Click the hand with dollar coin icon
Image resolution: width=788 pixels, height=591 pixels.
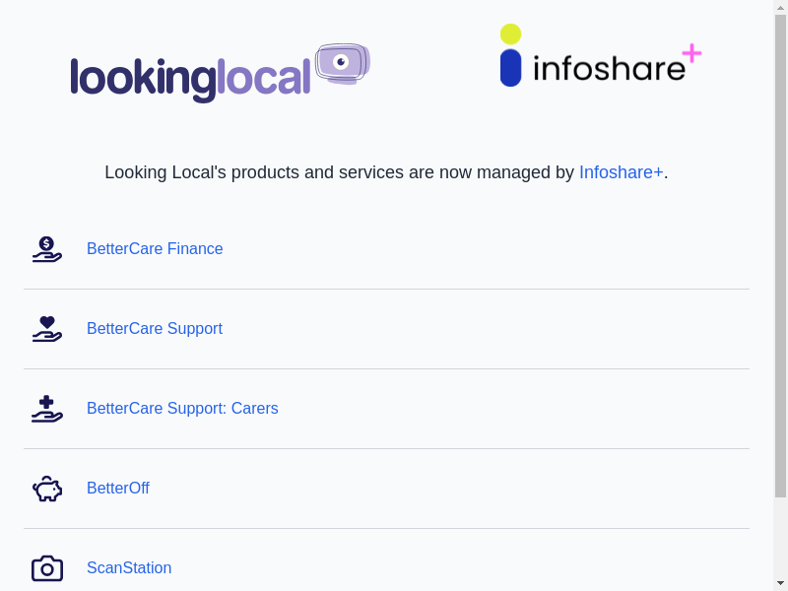click(46, 249)
